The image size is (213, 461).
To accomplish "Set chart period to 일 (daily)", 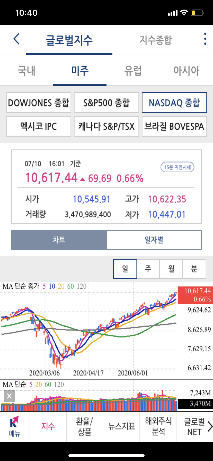I will tap(125, 269).
